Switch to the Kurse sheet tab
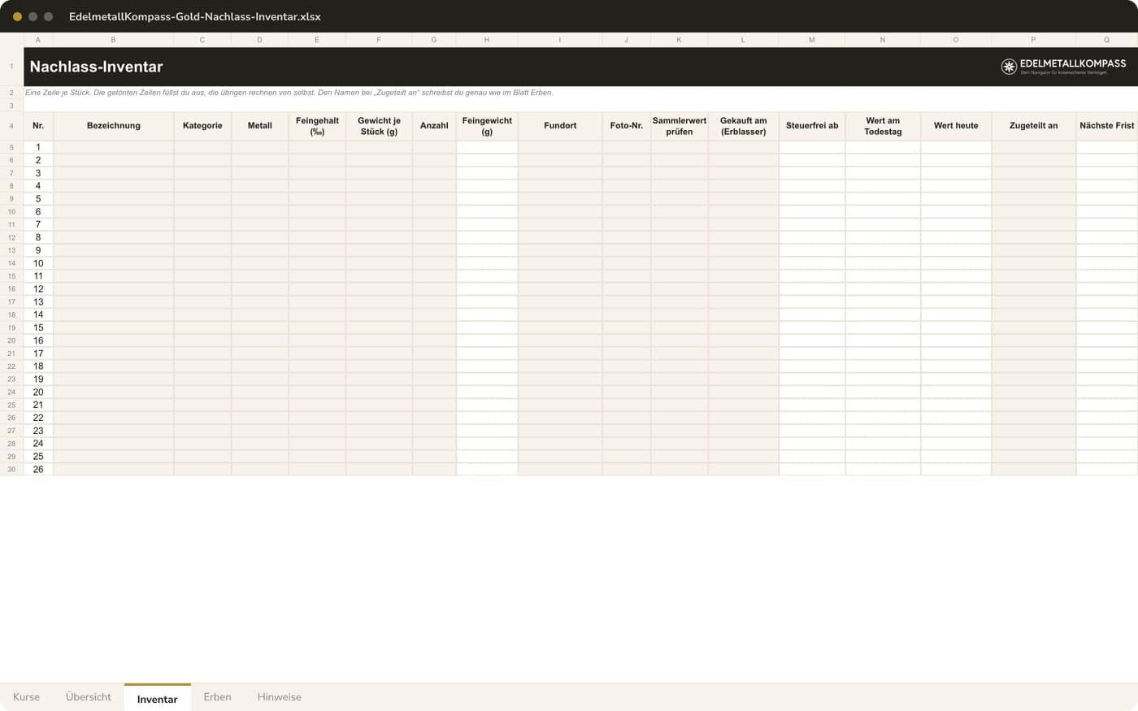 pos(26,697)
